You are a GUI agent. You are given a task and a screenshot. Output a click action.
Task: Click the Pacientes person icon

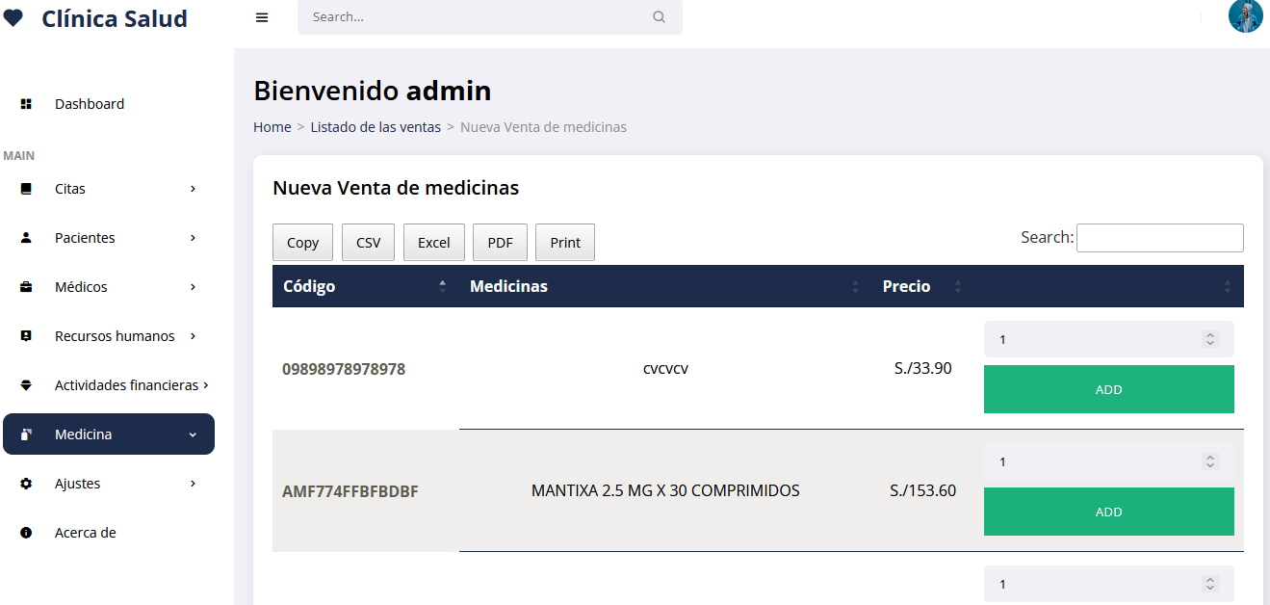coord(26,238)
